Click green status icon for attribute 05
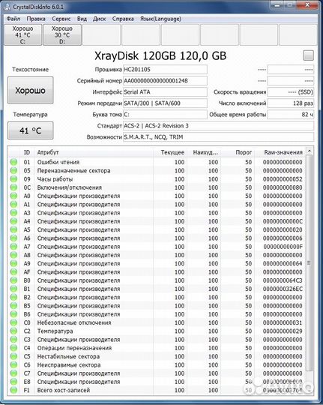The width and height of the screenshot is (323, 405). pyautogui.click(x=13, y=170)
